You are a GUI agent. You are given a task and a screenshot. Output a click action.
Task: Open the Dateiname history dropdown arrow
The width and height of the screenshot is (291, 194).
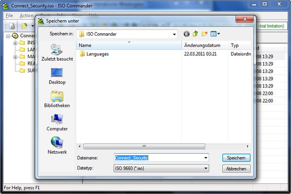(206, 158)
